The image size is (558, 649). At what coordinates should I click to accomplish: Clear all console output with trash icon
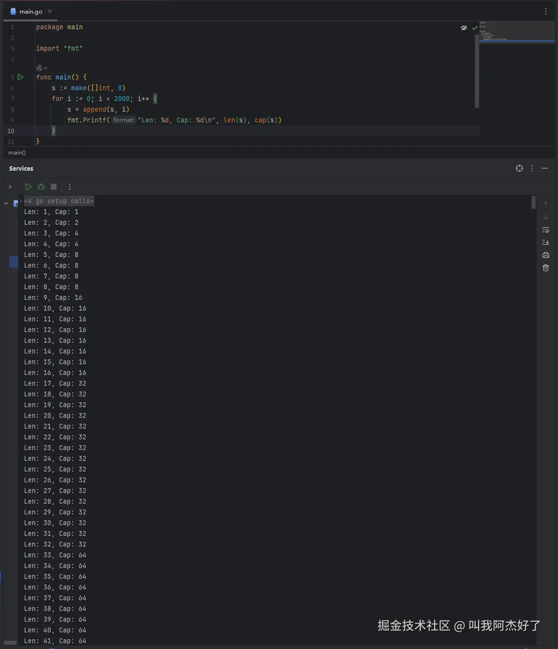click(546, 268)
